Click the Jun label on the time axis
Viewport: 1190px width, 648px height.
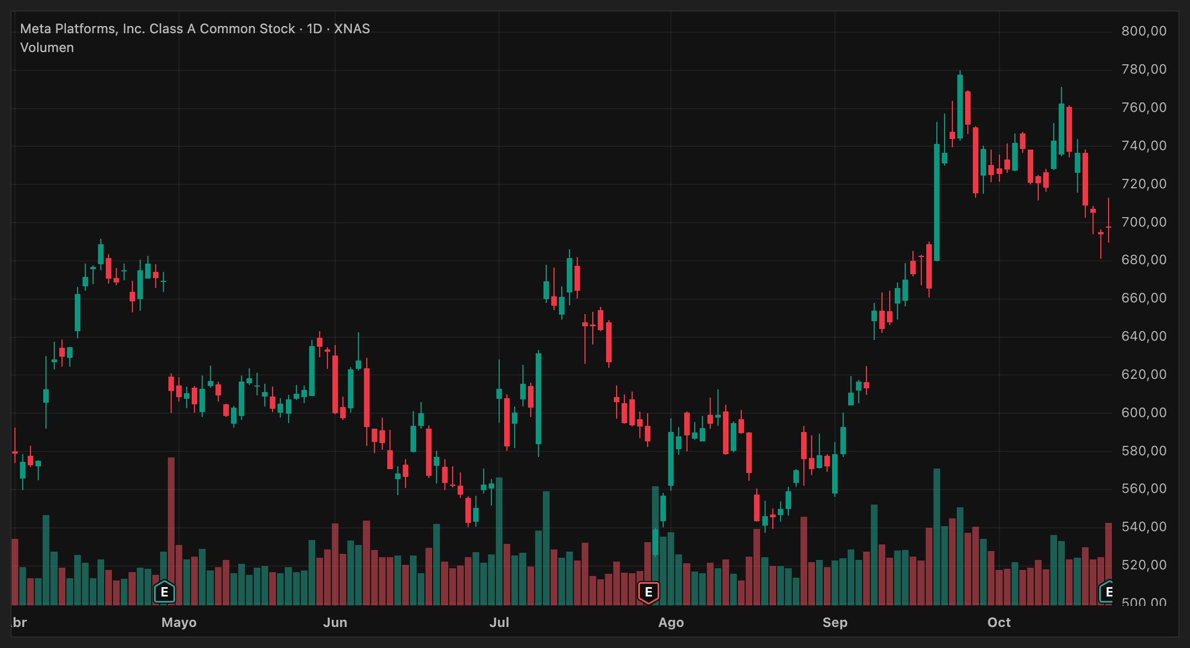point(335,623)
